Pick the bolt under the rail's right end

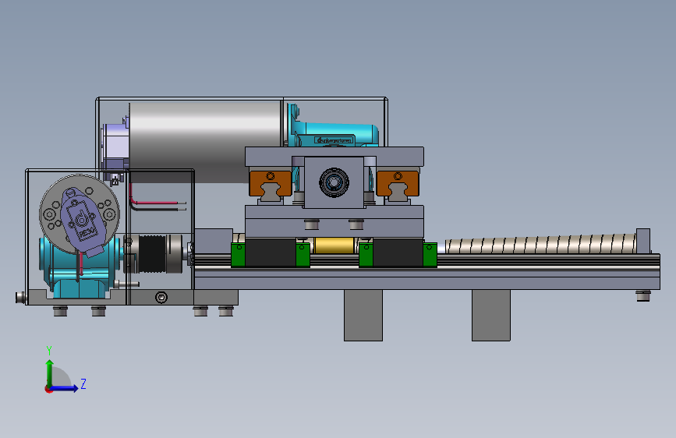pyautogui.click(x=642, y=295)
